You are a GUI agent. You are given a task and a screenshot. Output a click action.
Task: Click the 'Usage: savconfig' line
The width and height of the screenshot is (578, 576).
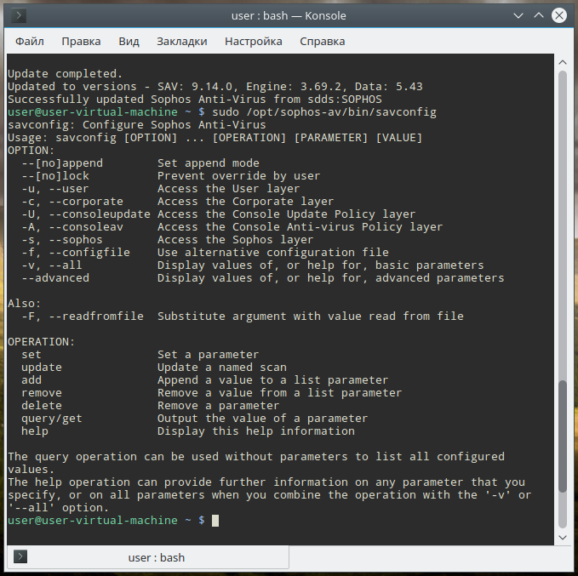click(x=215, y=138)
